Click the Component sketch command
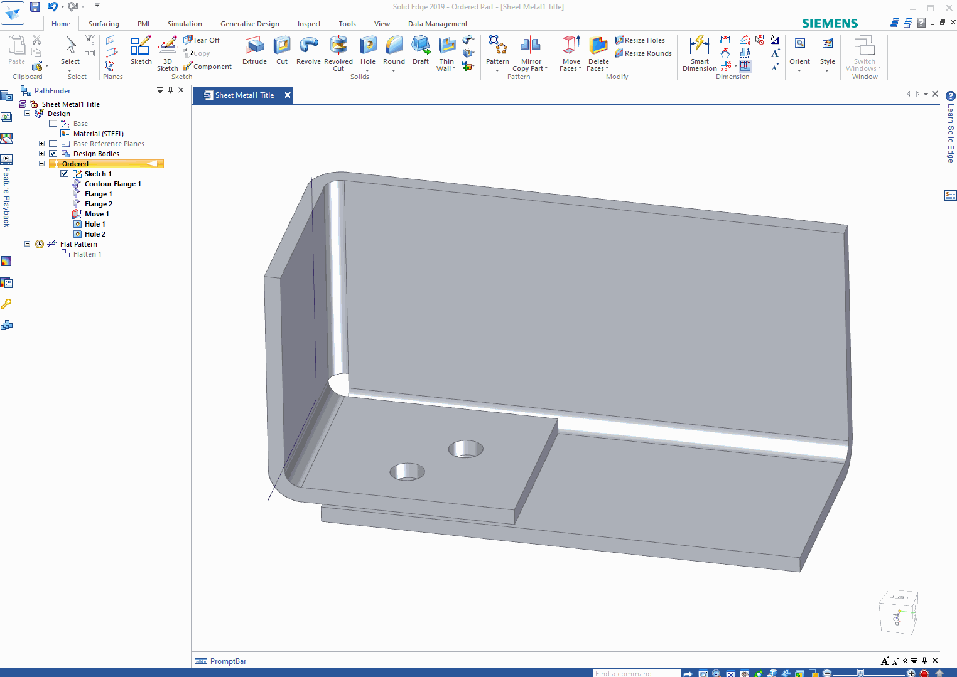This screenshot has height=677, width=957. pos(207,66)
